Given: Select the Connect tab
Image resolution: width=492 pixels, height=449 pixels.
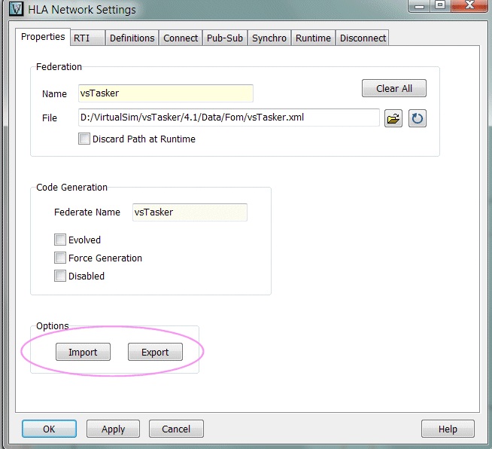Looking at the screenshot, I should click(181, 38).
